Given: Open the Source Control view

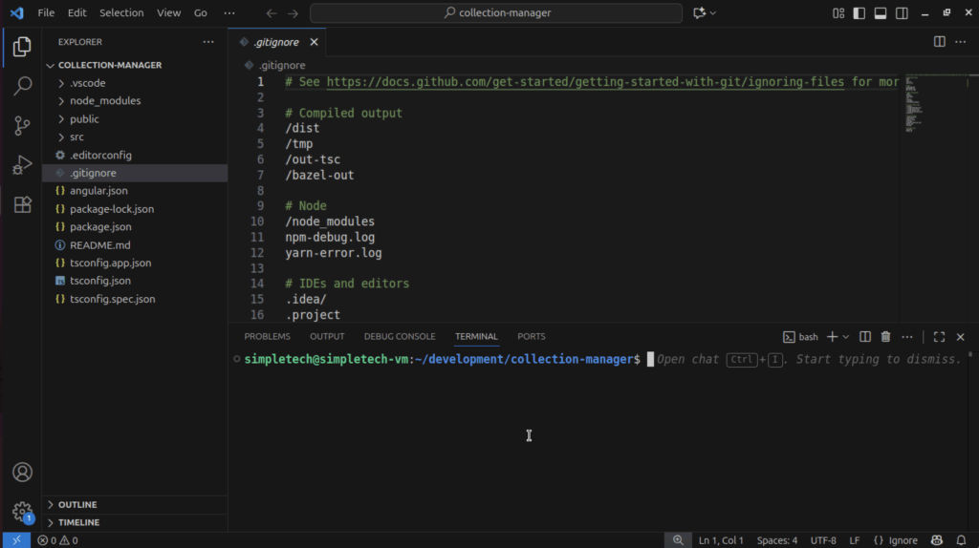Looking at the screenshot, I should [x=22, y=125].
